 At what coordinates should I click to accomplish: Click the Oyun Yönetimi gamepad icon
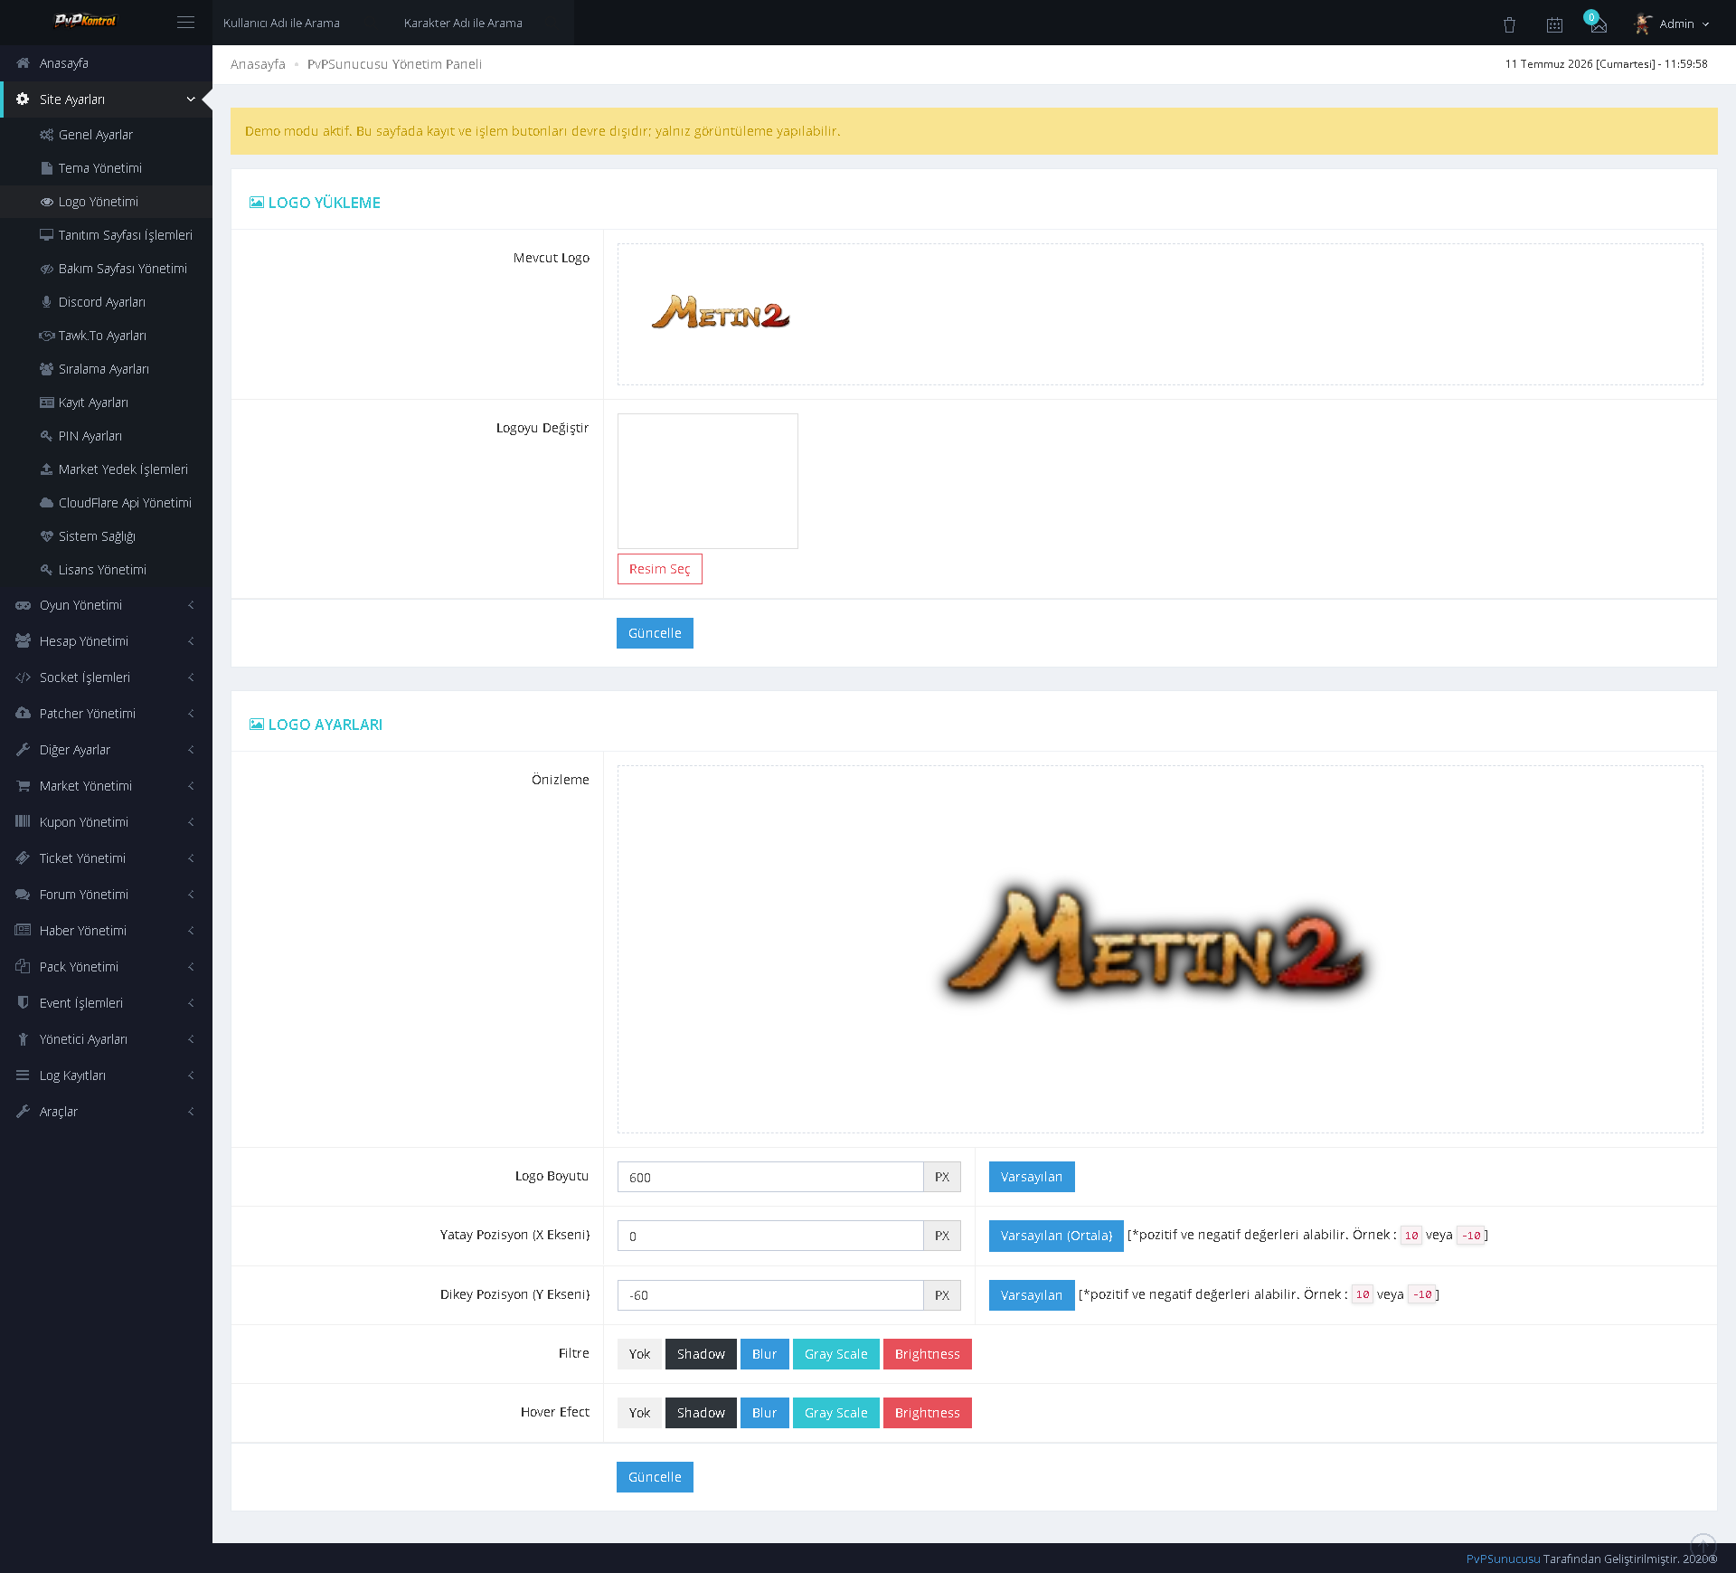click(23, 605)
